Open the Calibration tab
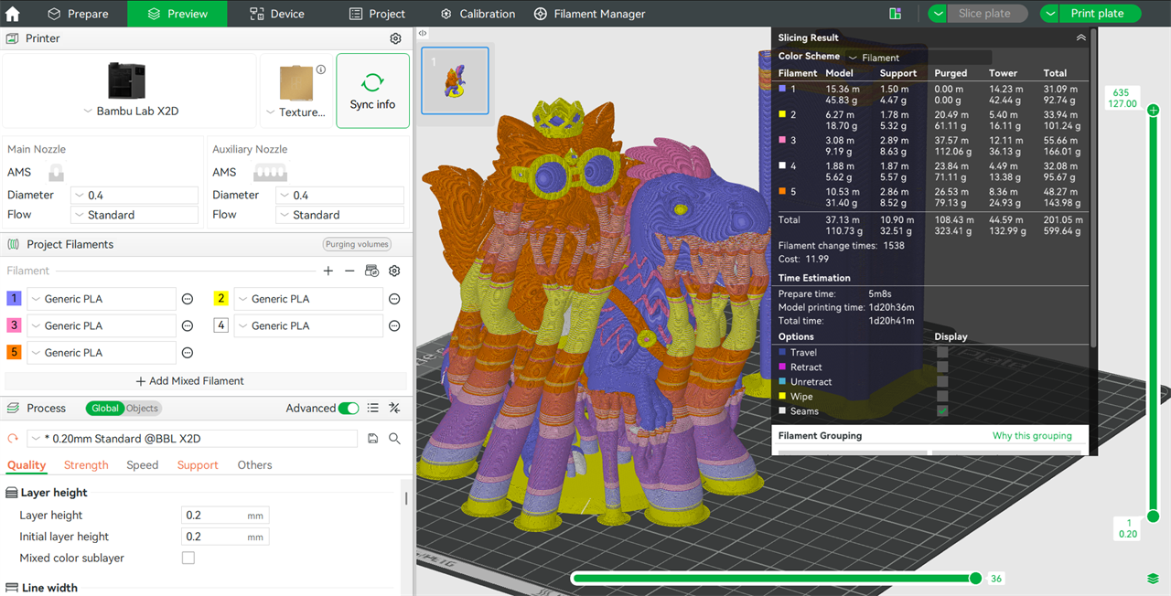This screenshot has height=596, width=1171. click(478, 14)
